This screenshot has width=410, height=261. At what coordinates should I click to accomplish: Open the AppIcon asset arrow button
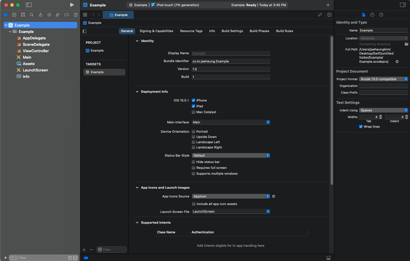click(x=274, y=196)
